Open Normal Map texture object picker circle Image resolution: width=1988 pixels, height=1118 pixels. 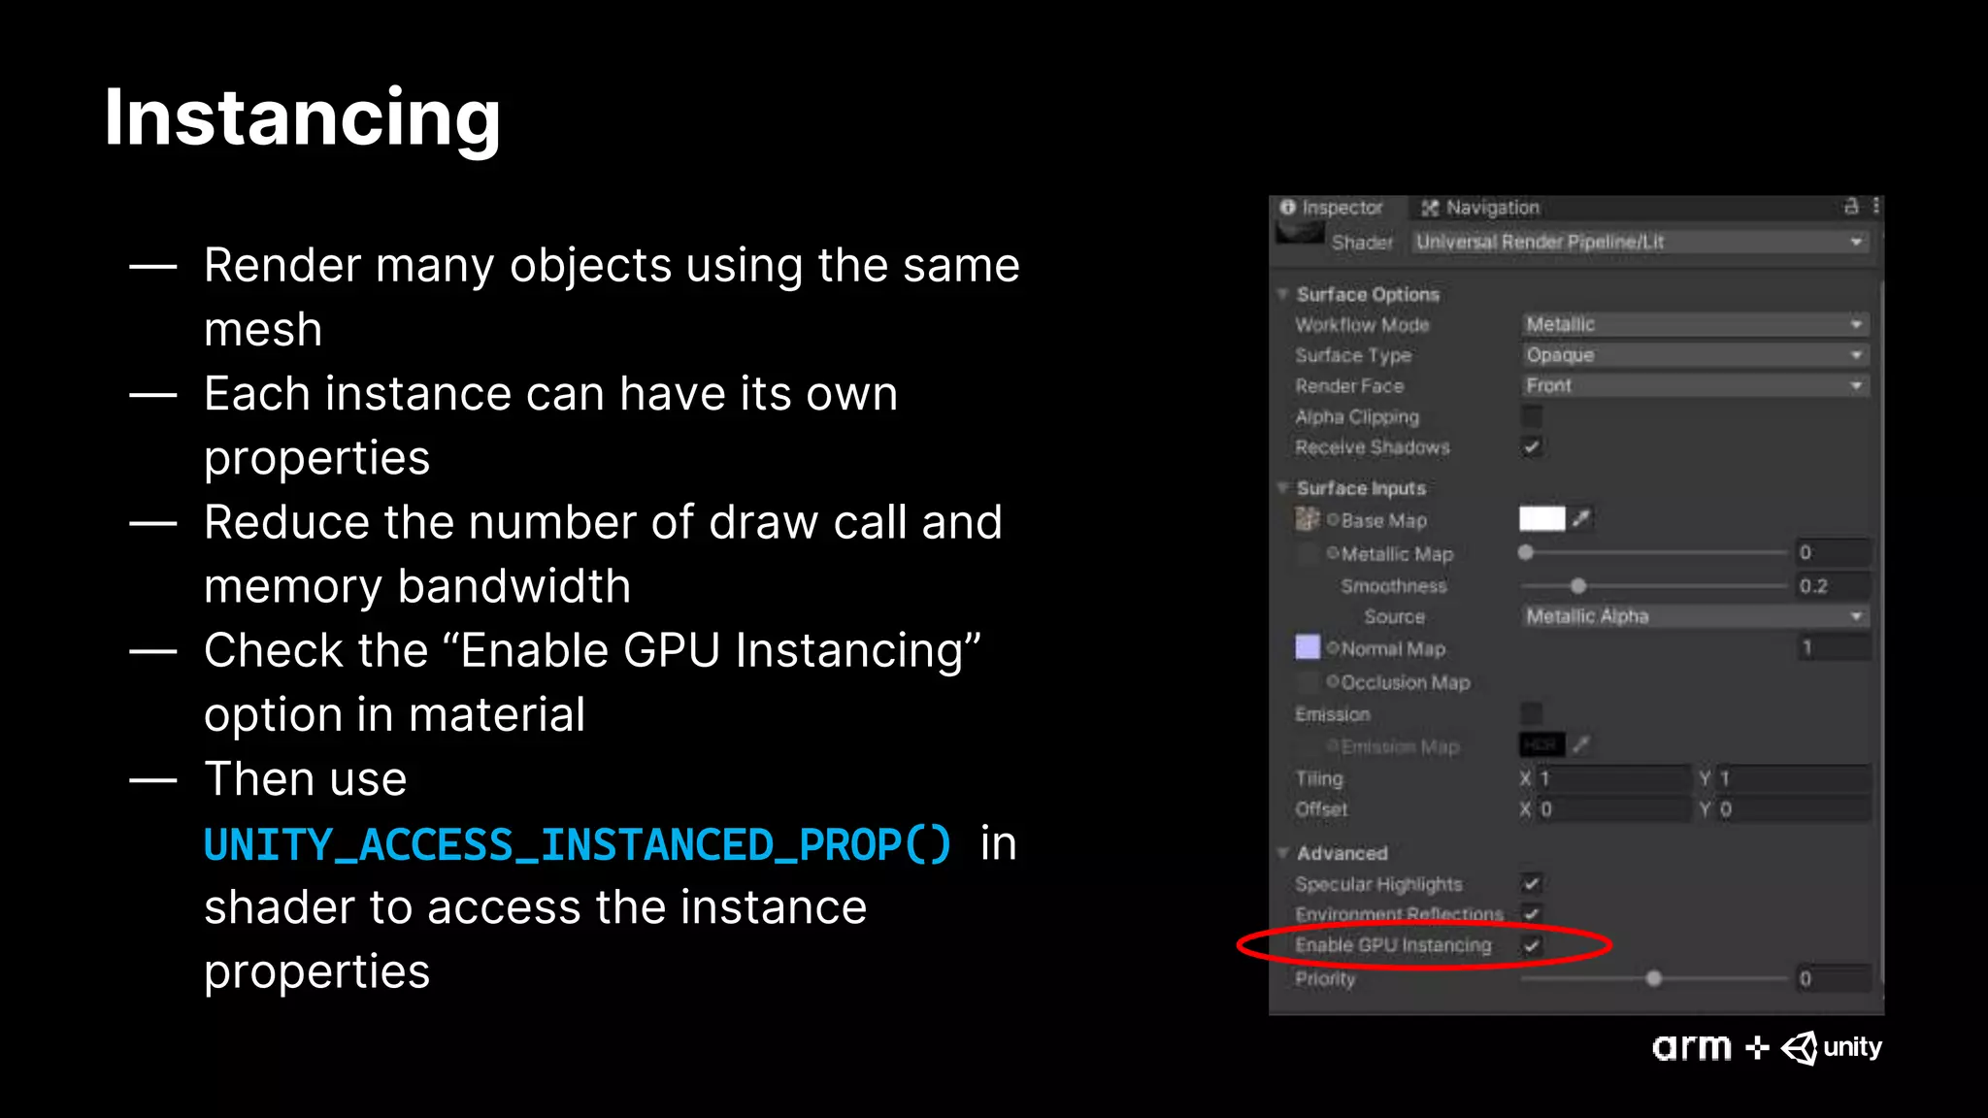click(x=1333, y=647)
